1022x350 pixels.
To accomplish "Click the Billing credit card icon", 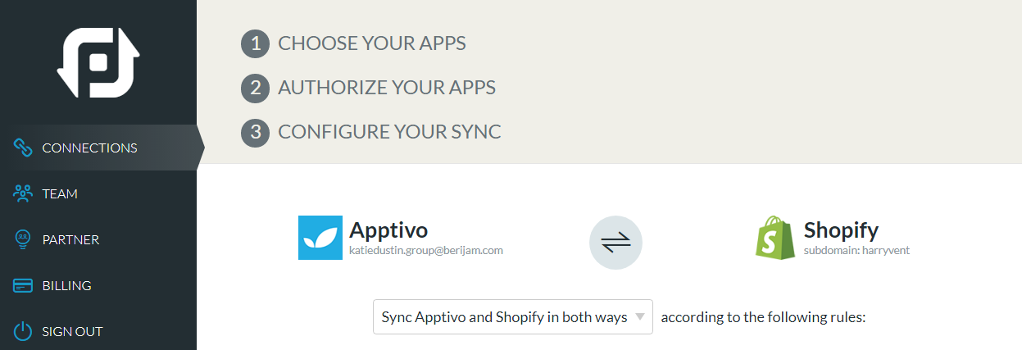I will [23, 285].
